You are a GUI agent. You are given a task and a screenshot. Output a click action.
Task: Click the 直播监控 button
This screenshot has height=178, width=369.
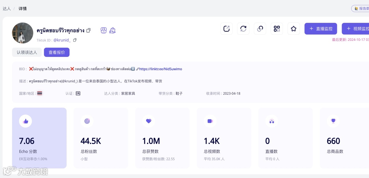click(x=321, y=29)
